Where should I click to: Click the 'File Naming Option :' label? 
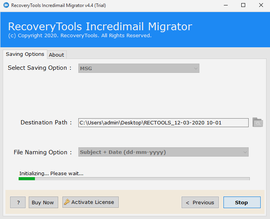pos(43,152)
